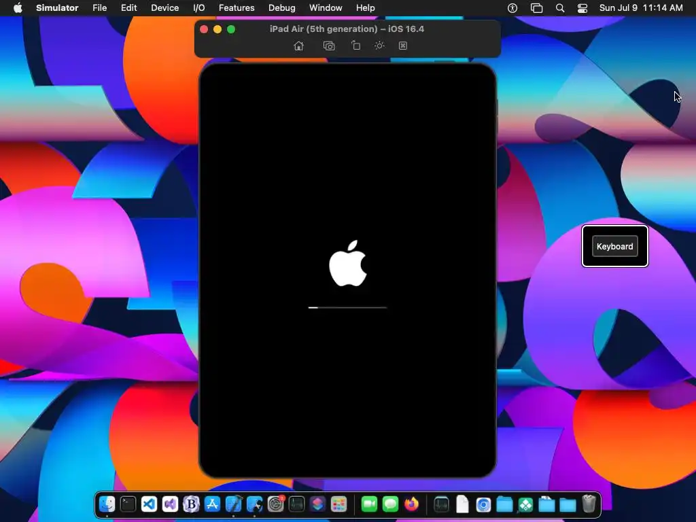Open the Edit menu
The image size is (696, 522).
[x=128, y=8]
